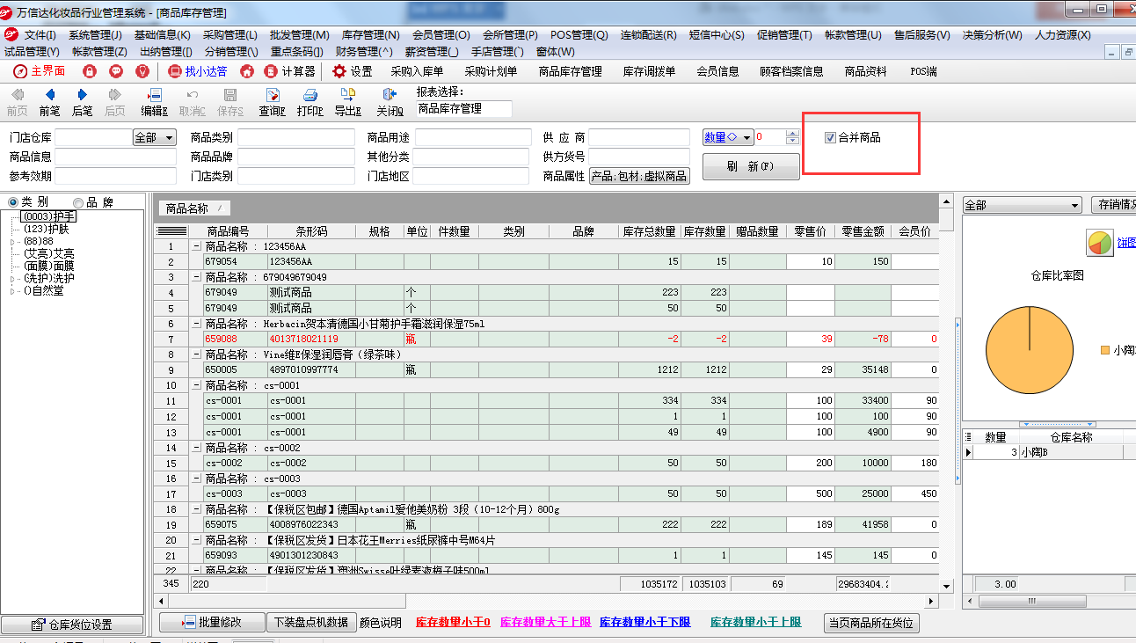Click the pie chart 饼图 icon
Viewport: 1136px width, 643px height.
pos(1100,243)
